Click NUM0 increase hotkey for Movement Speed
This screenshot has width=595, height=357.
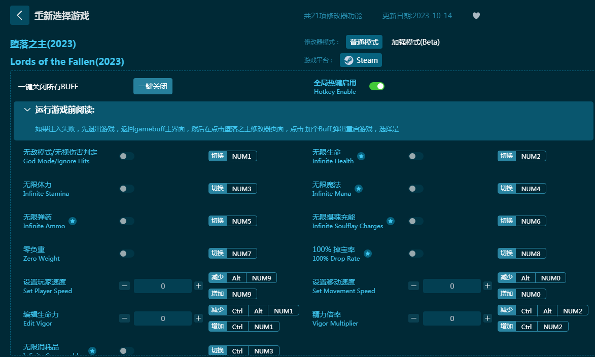[522, 294]
